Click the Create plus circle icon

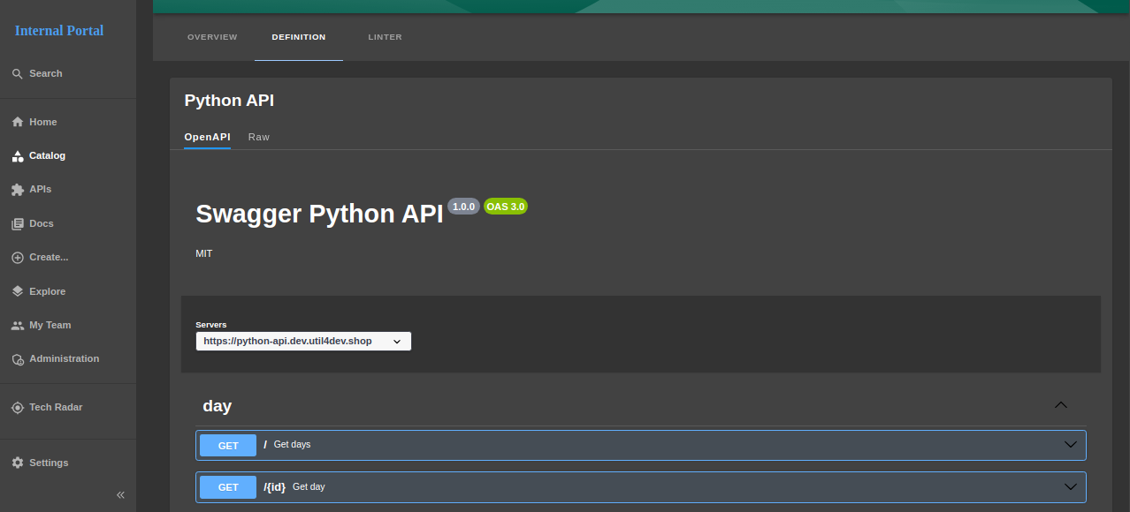pos(17,258)
